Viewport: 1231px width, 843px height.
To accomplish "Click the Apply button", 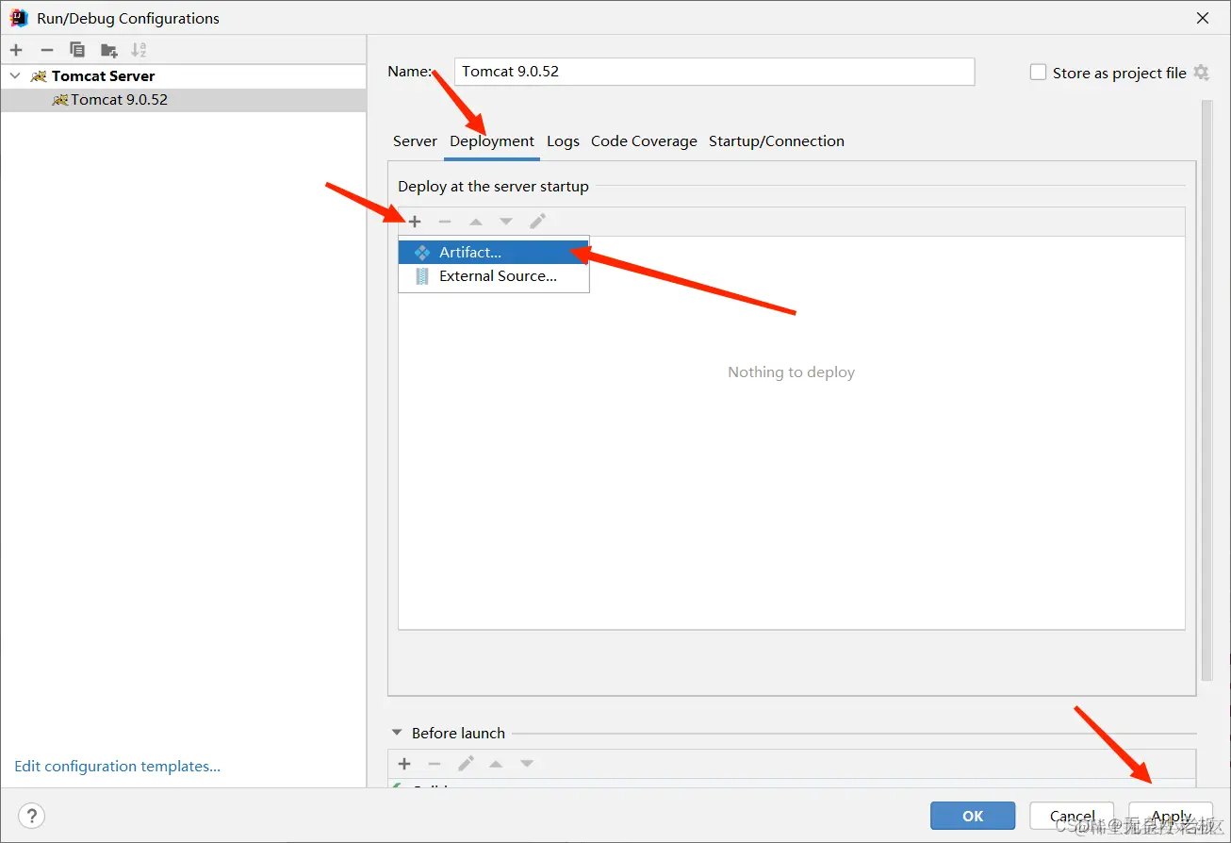I will click(x=1172, y=817).
